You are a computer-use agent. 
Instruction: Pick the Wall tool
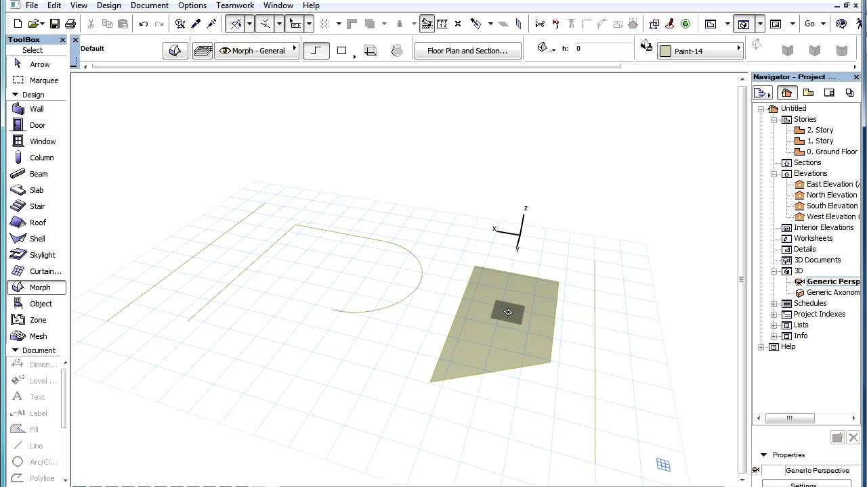click(37, 109)
